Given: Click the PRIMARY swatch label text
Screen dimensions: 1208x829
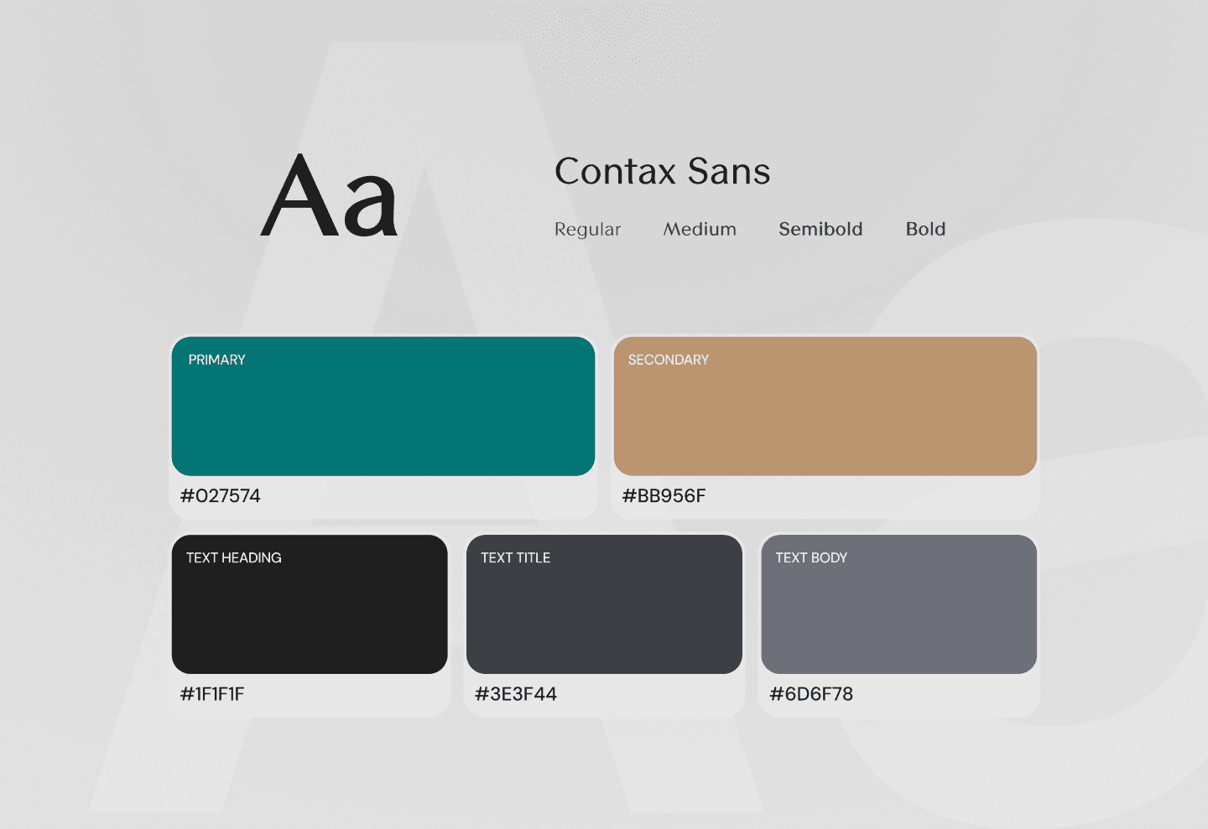Looking at the screenshot, I should pos(216,360).
